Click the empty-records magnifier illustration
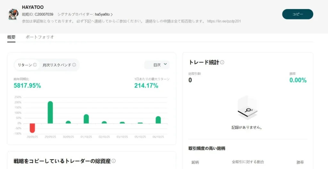 click(248, 108)
